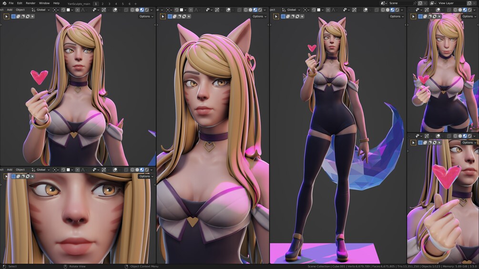Screen dimensions: 479x269
Task: Open the File menu
Action: coord(11,3)
